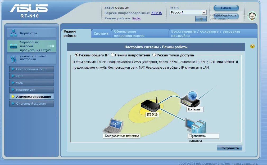Open ЛВС menu item
267x165 pixels.
click(32, 76)
